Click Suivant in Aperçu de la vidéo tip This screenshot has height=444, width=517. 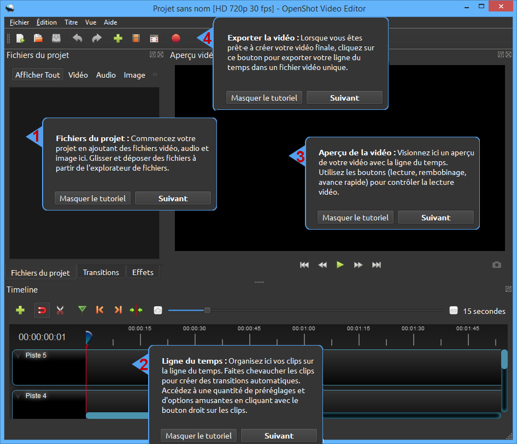pyautogui.click(x=436, y=218)
